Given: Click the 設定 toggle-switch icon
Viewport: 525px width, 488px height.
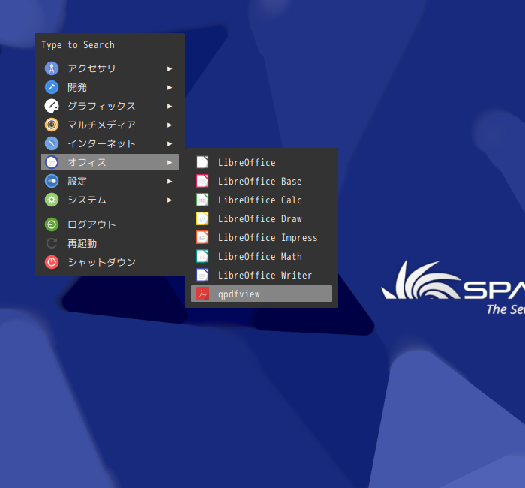Looking at the screenshot, I should pyautogui.click(x=52, y=181).
